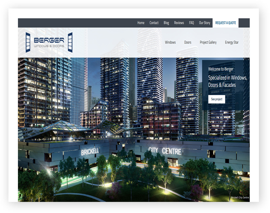Click the Welcome to Berger heading
This screenshot has height=213, width=270.
click(220, 69)
